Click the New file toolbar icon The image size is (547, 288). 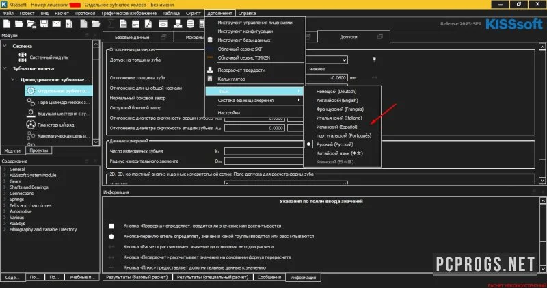[x=7, y=24]
